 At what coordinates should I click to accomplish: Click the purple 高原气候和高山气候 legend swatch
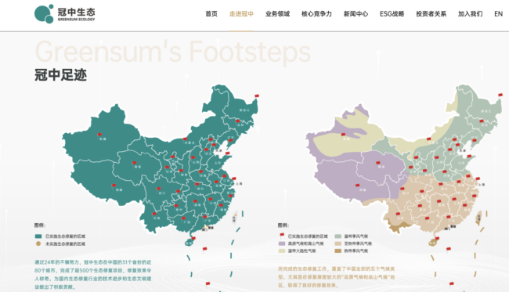point(282,243)
